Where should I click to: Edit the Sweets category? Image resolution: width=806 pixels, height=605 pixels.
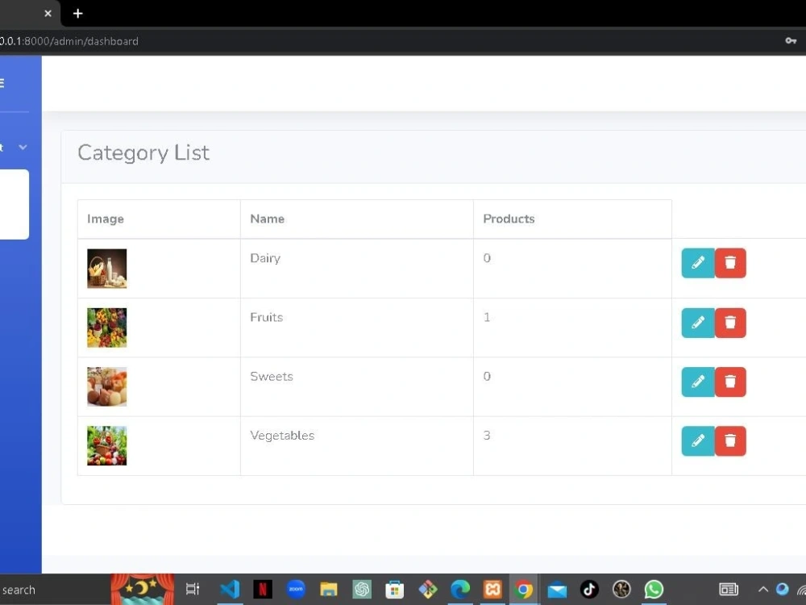(x=697, y=382)
